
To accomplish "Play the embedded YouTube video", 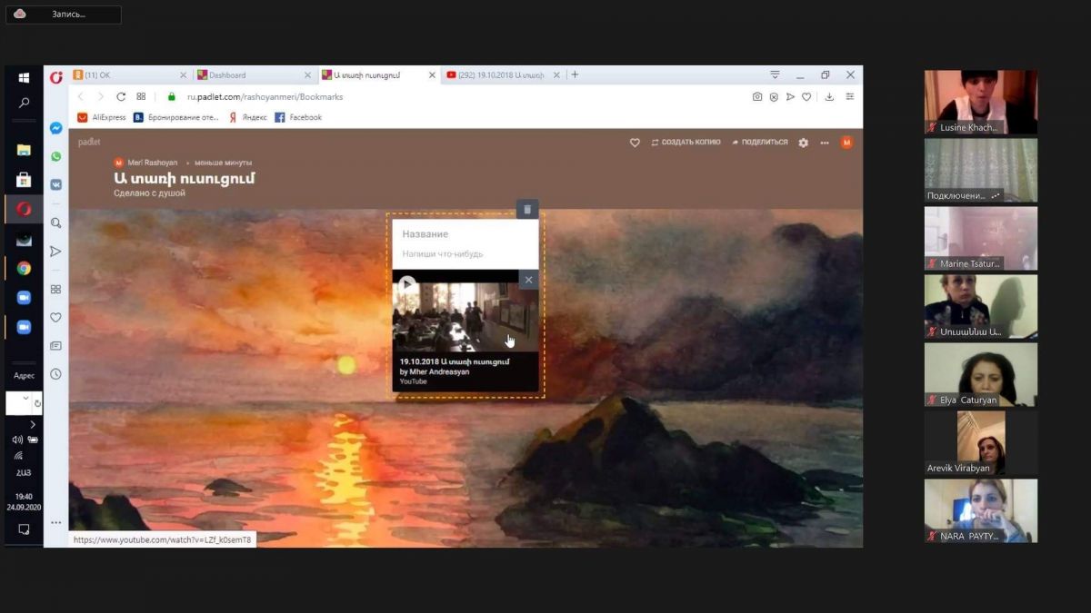I will (x=407, y=284).
